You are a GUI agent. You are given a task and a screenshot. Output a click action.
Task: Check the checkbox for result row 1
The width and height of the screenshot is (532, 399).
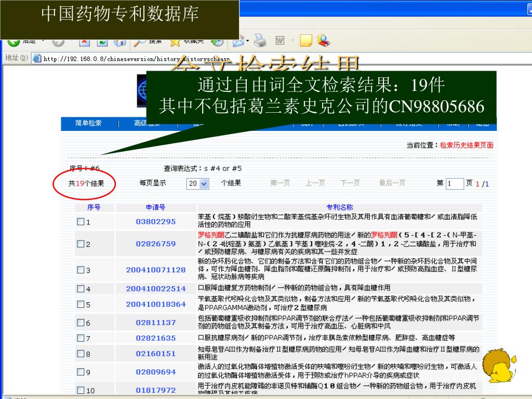tap(81, 221)
